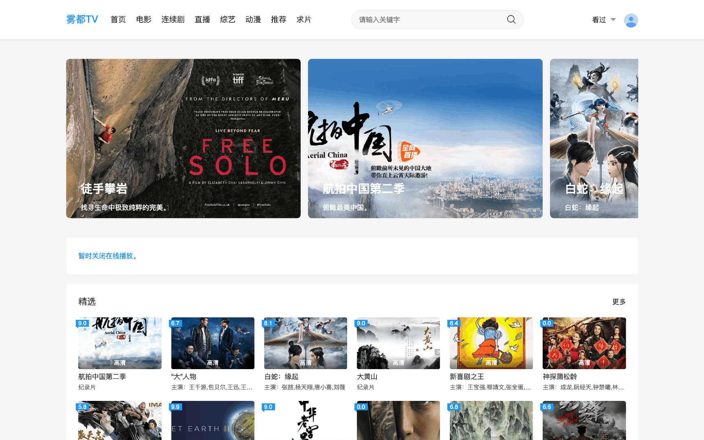Open the 白蛇：缘起 carousel banner
Viewport: 704px width, 440px height.
pyautogui.click(x=594, y=139)
